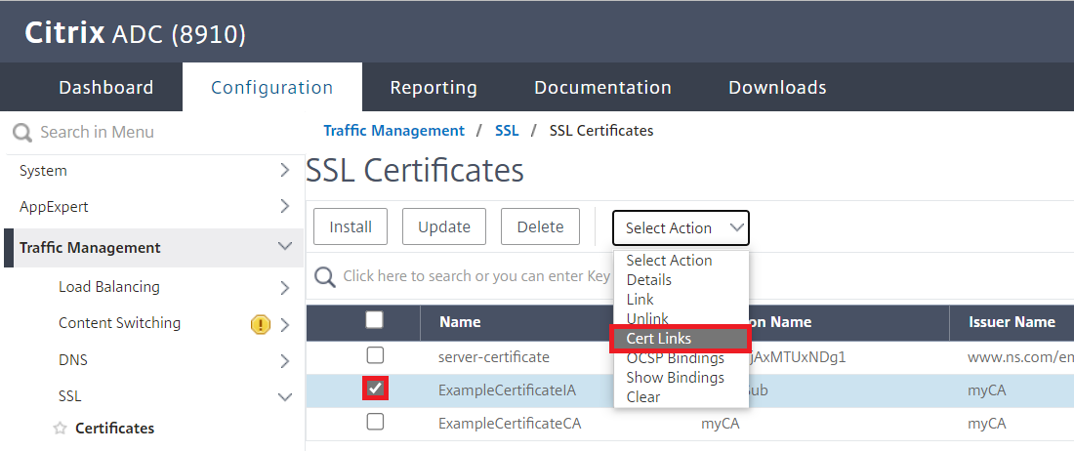The width and height of the screenshot is (1074, 451).
Task: Click the Citrix ADC (8910) header title
Action: tap(135, 32)
